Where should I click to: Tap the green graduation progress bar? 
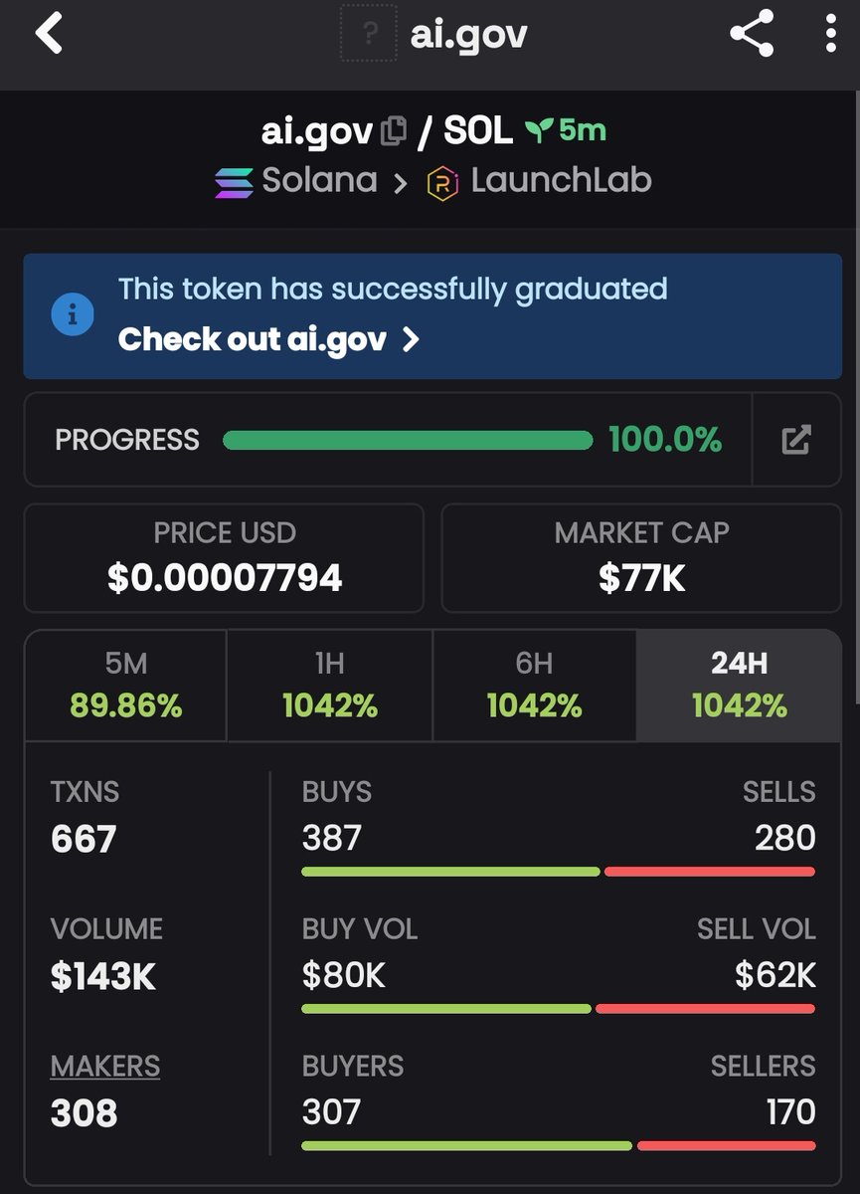click(408, 440)
